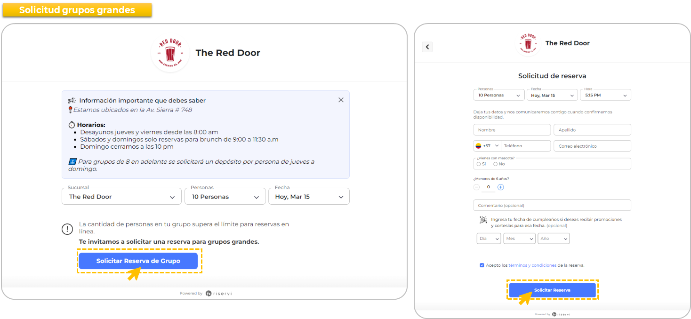Open the birthday Día dropdown
This screenshot has height=319, width=691.
point(489,239)
